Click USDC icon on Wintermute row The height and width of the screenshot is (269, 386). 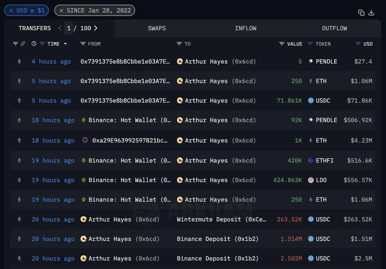pos(311,219)
